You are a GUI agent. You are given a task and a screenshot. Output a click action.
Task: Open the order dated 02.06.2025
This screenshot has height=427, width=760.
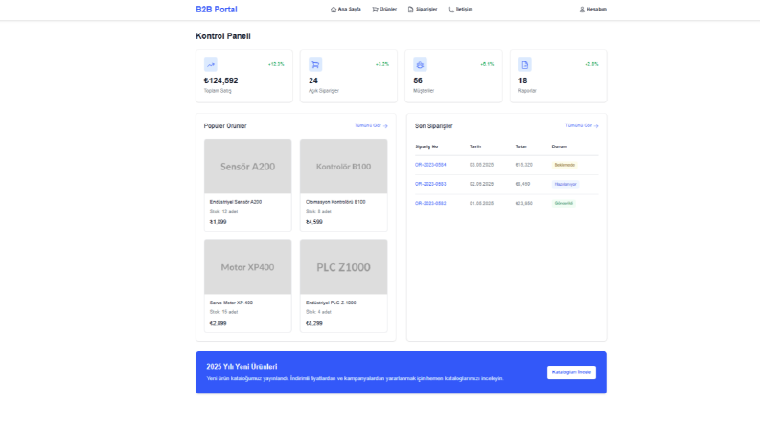[430, 184]
